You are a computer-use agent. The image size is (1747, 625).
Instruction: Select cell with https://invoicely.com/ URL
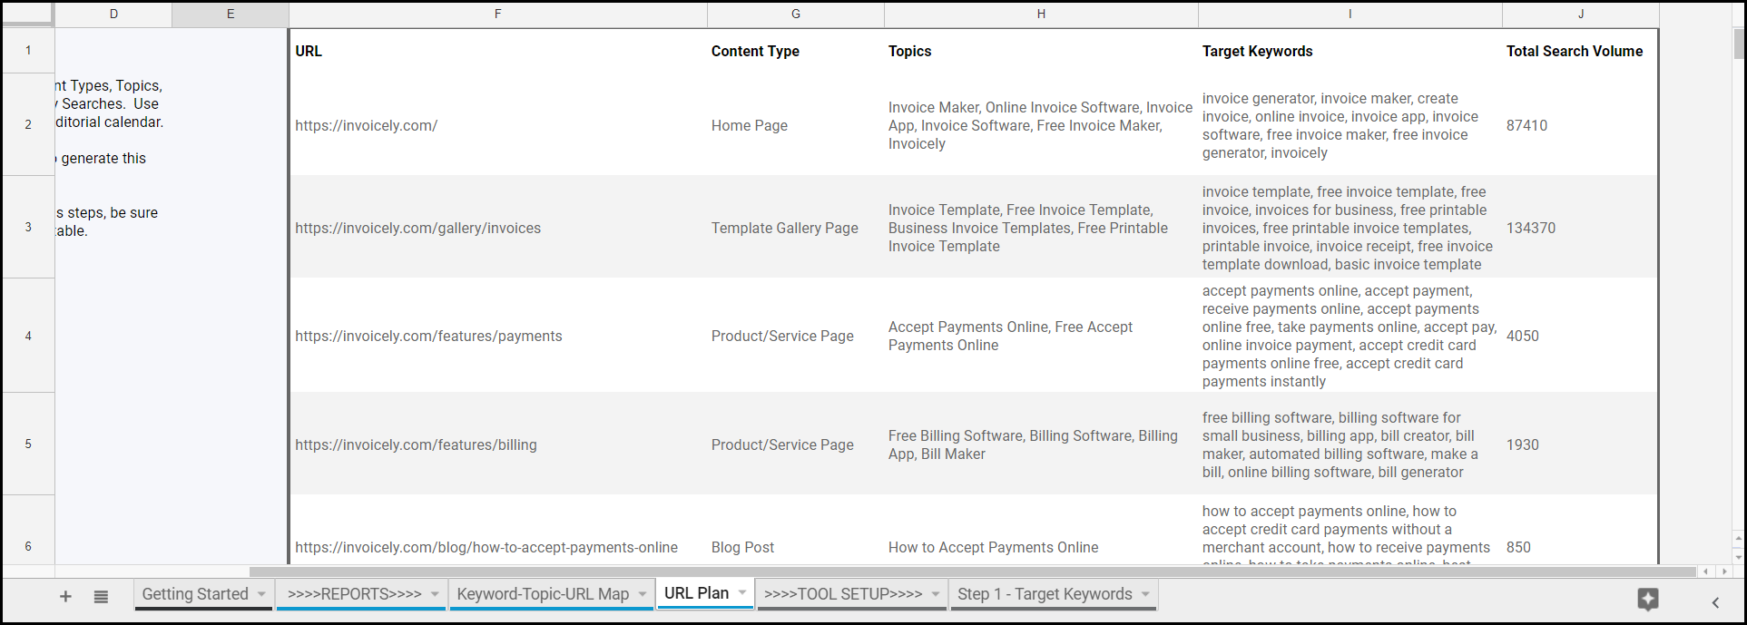click(498, 125)
